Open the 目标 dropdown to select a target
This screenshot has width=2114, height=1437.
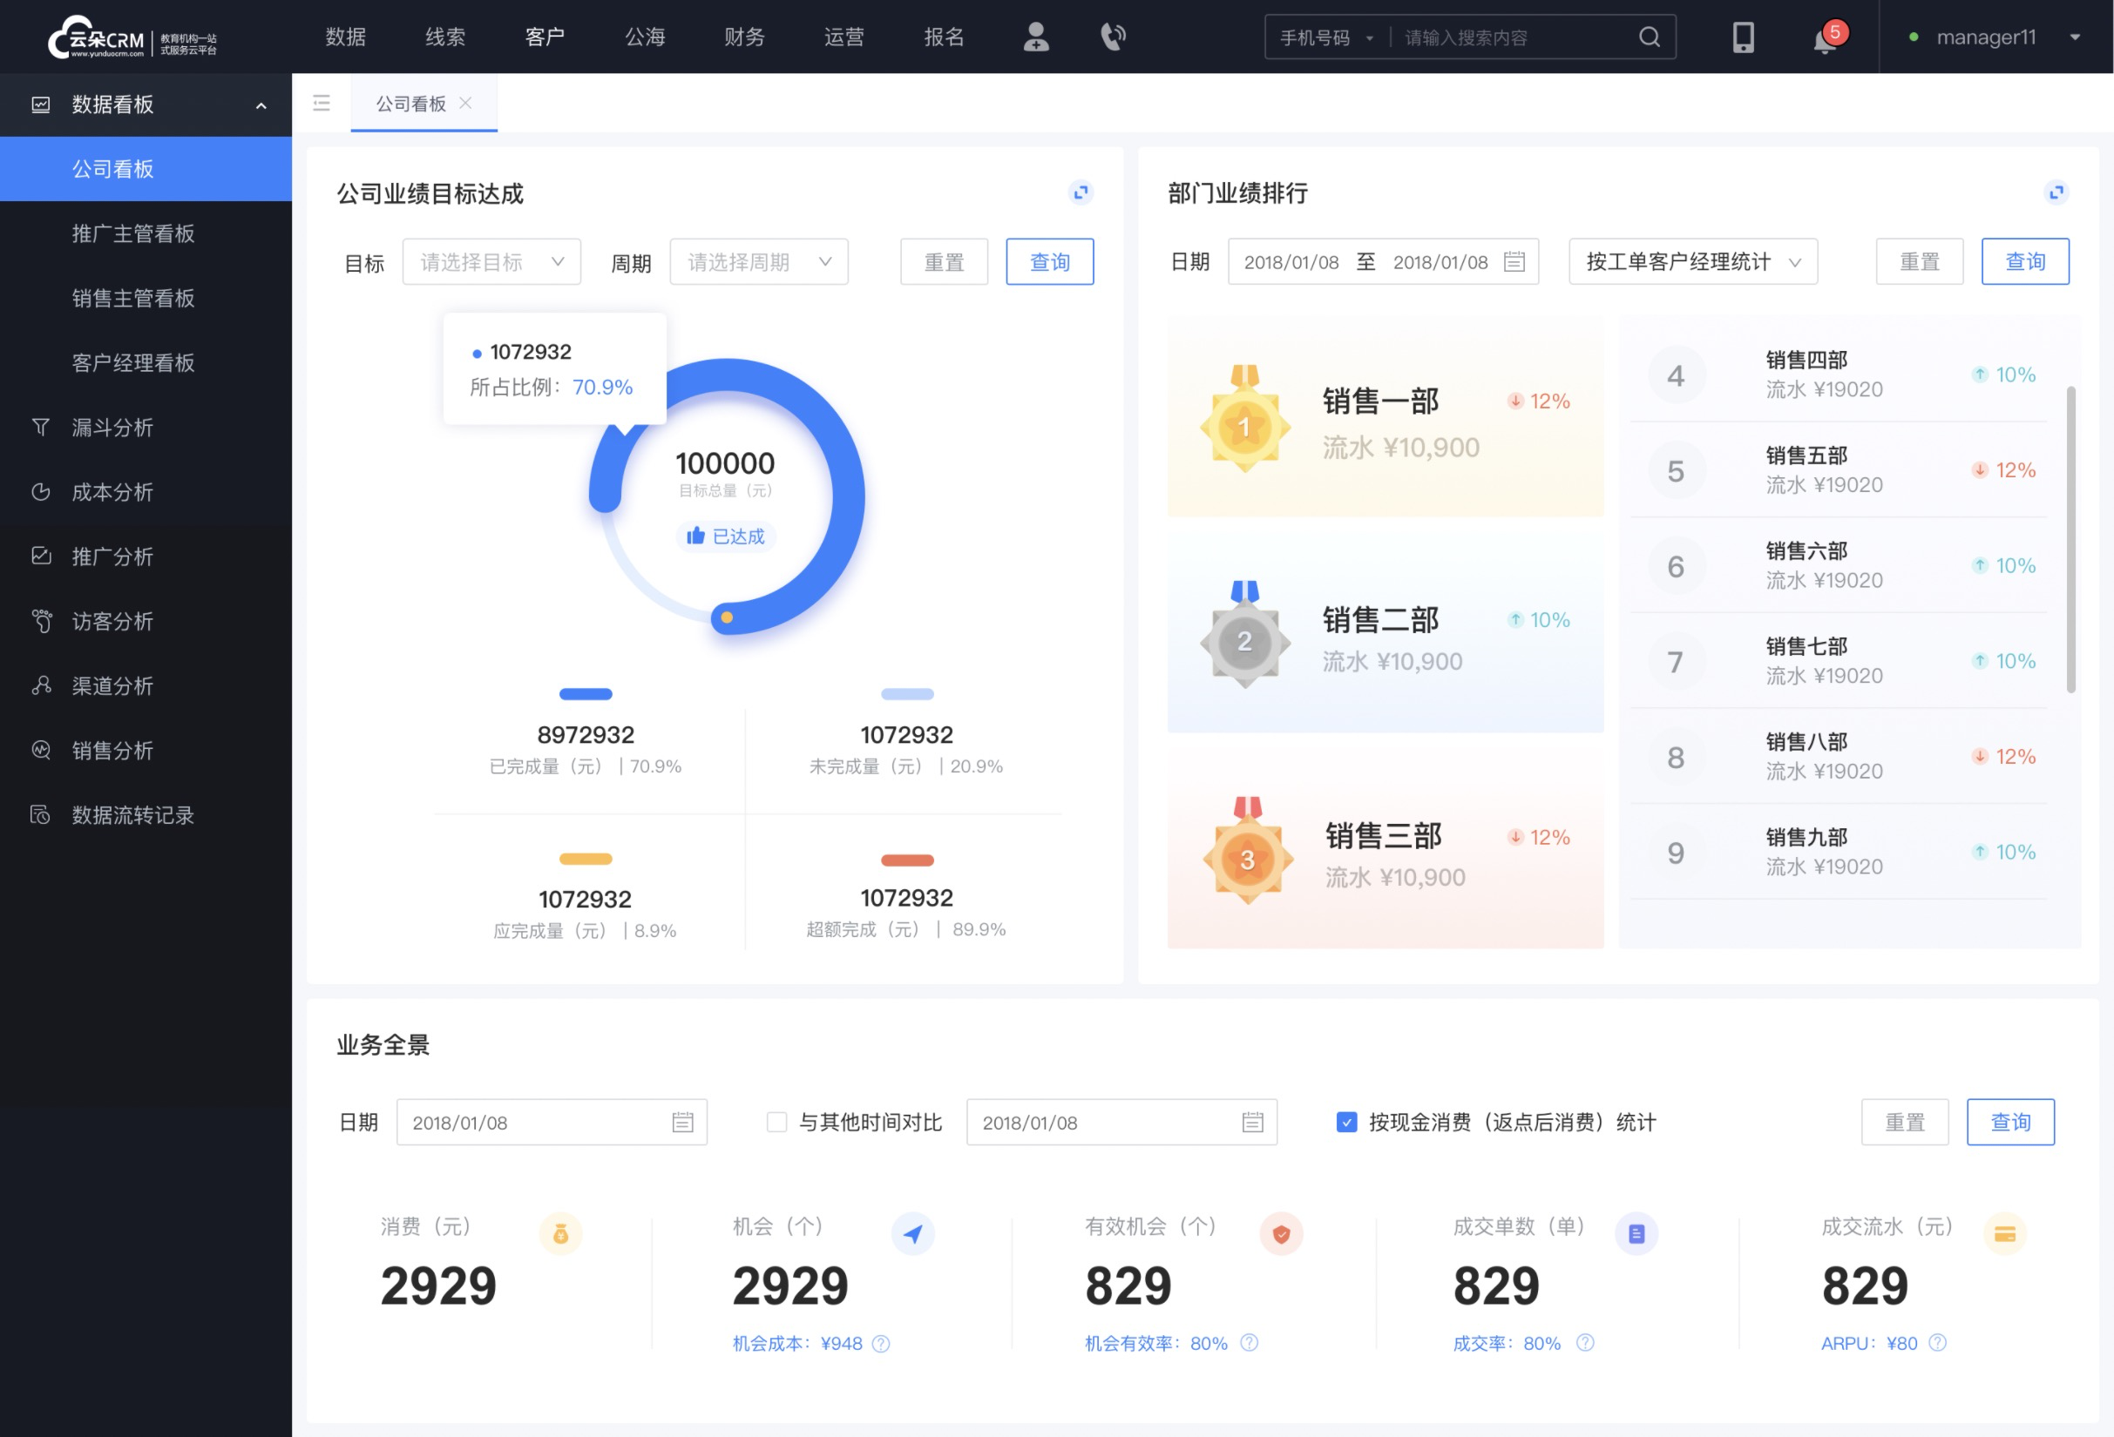491,261
